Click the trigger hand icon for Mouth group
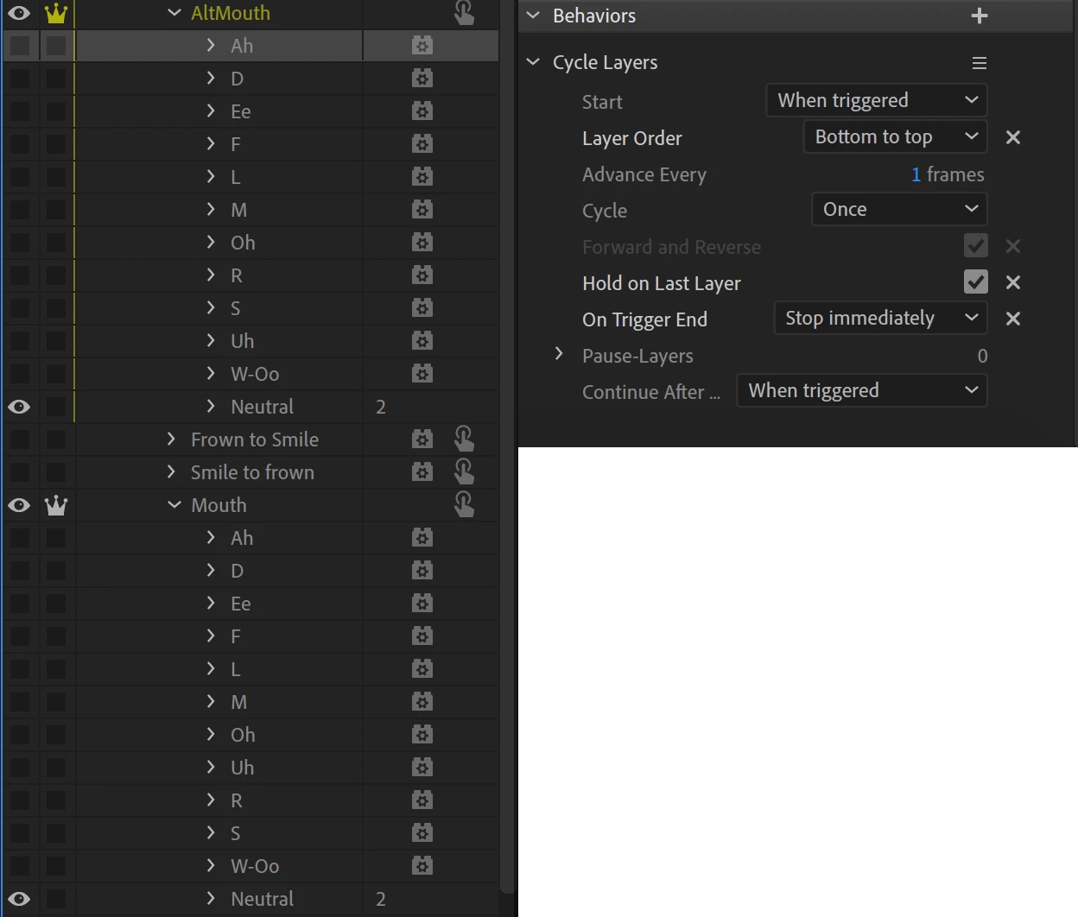The height and width of the screenshot is (917, 1078). pos(464,505)
